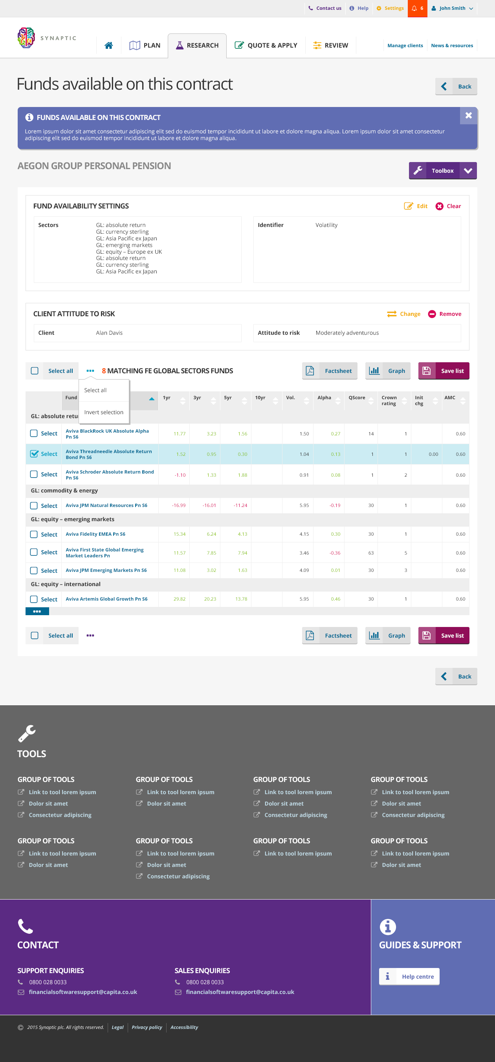495x1062 pixels.
Task: Open News & resources link
Action: click(x=452, y=46)
